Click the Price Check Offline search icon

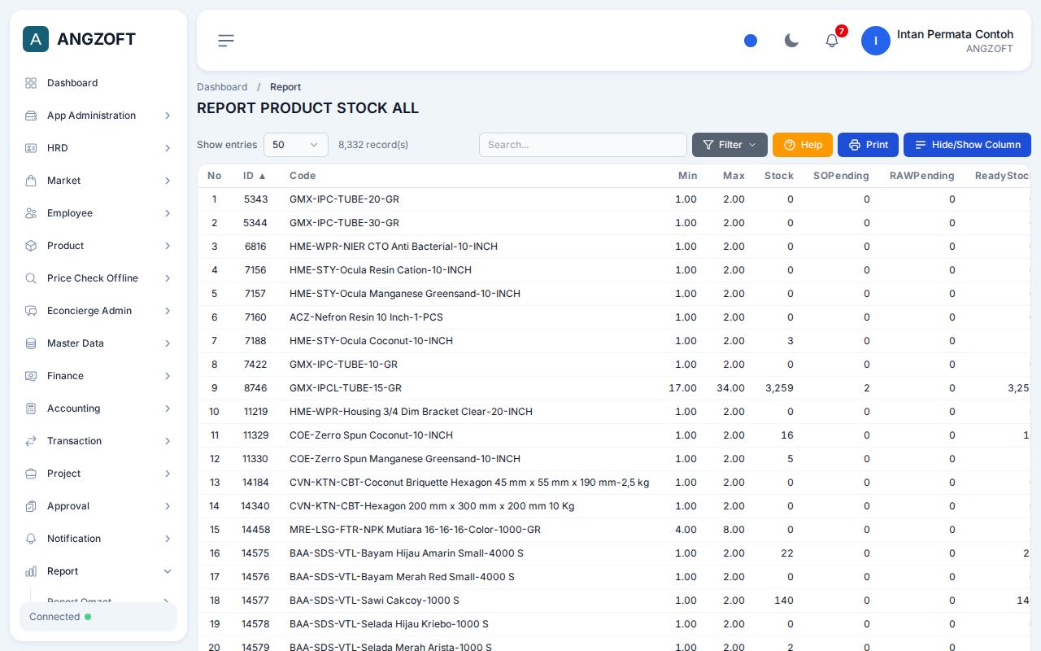click(x=31, y=278)
